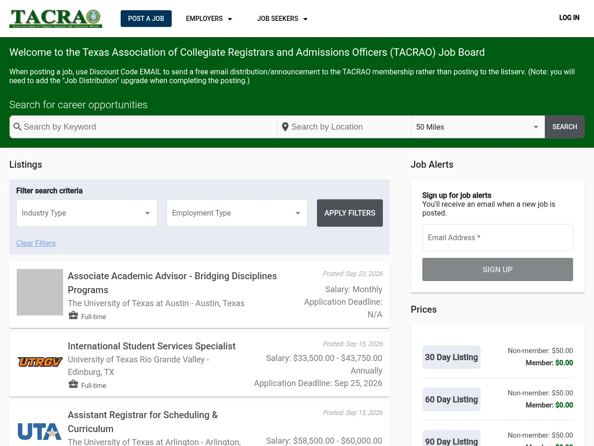
Task: Click briefcase icon under International Student Services Specialist
Action: tap(73, 384)
